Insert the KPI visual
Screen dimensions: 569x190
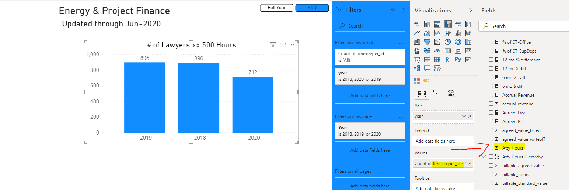(468, 51)
